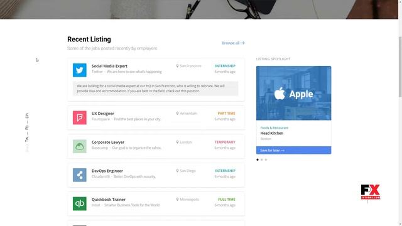Open the Browse all link
The height and width of the screenshot is (226, 402).
coord(233,43)
